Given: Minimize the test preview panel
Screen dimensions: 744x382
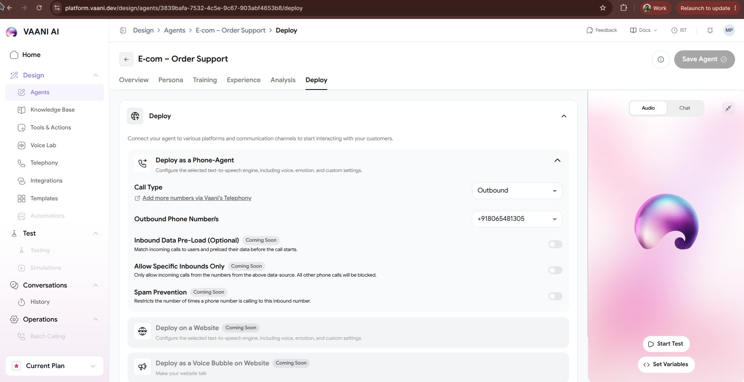Looking at the screenshot, I should coord(728,108).
